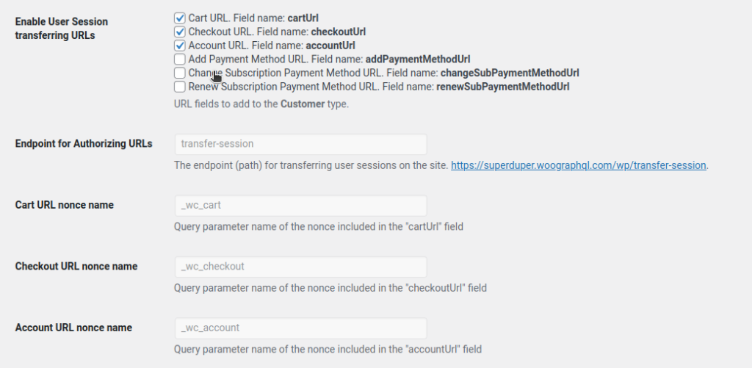Viewport: 752px width, 368px height.
Task: Click the "URL fields to add" description text
Action: click(261, 104)
